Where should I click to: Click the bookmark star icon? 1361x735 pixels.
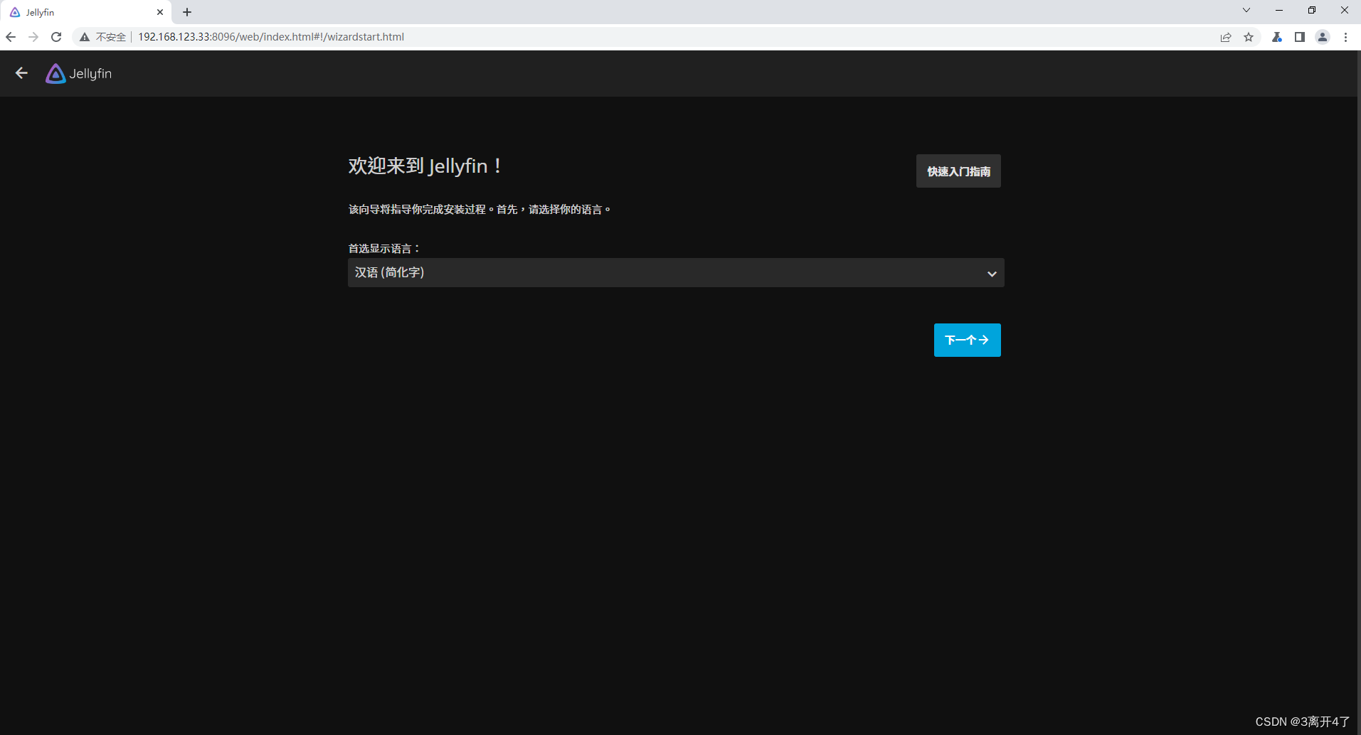(x=1249, y=37)
